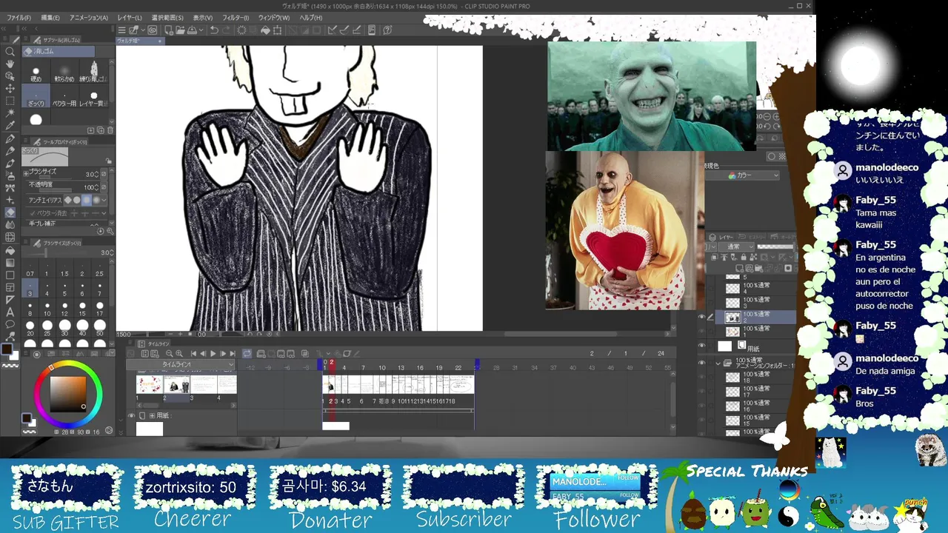Click the Save icon in command bar

(x=191, y=30)
